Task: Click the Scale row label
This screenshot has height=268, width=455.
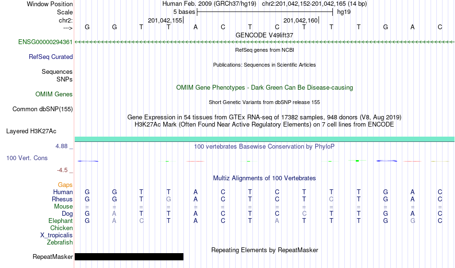Action: click(65, 12)
